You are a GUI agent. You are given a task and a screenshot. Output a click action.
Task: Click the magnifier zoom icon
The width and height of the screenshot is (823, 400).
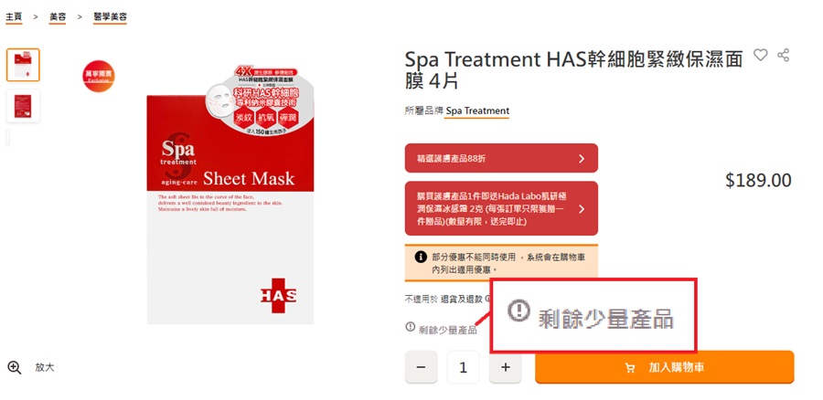[15, 367]
